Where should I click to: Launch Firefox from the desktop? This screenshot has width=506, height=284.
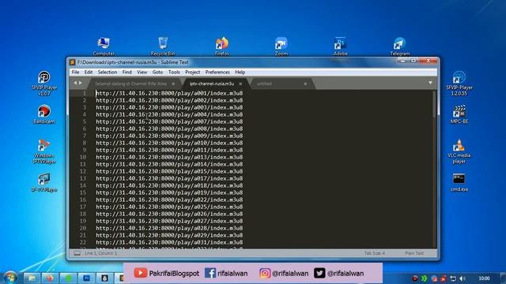click(x=222, y=47)
